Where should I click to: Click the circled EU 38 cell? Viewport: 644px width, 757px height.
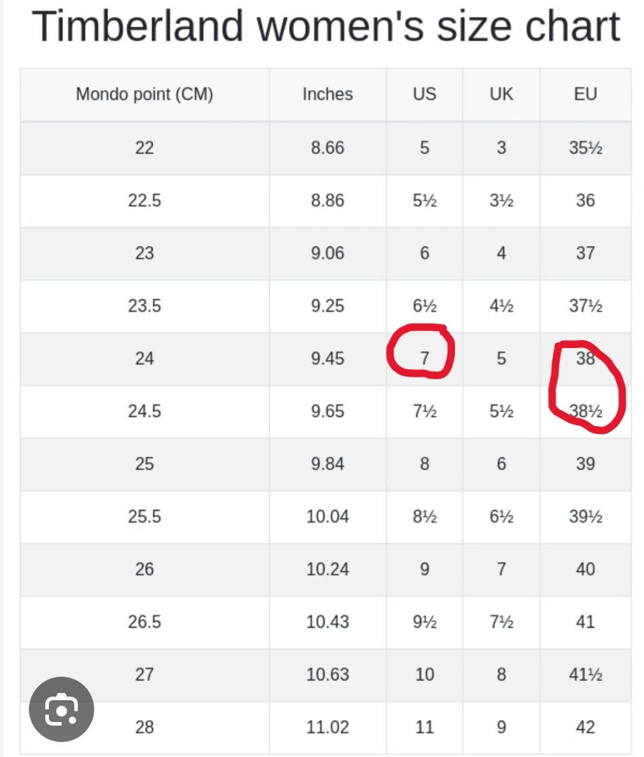click(586, 358)
